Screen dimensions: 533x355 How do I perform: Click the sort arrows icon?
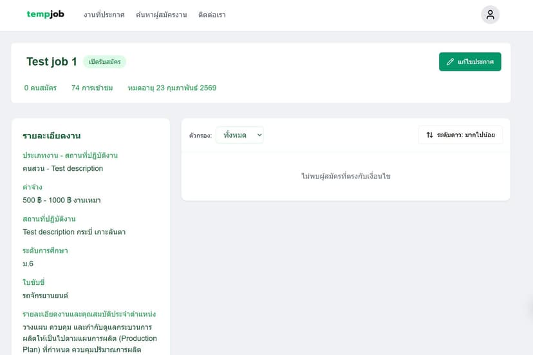(x=429, y=135)
